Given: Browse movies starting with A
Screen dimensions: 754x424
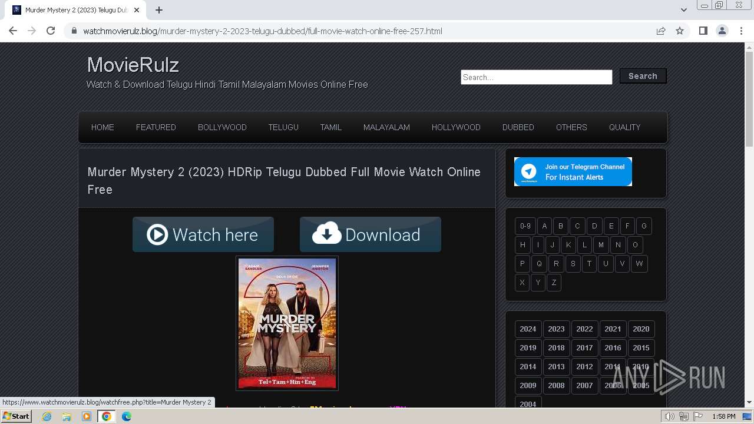Looking at the screenshot, I should [x=544, y=226].
